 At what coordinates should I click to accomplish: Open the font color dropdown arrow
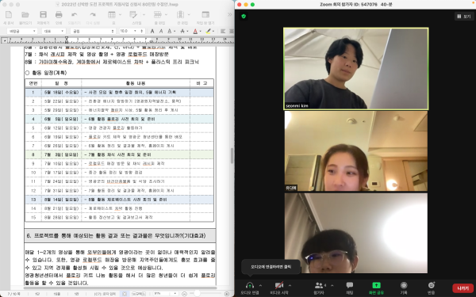coord(201,31)
